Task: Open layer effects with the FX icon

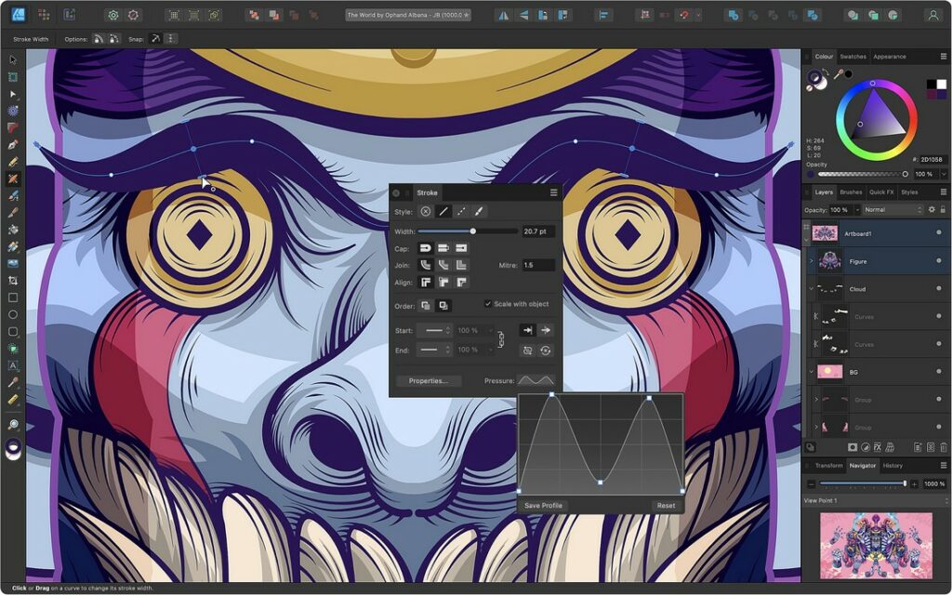Action: (877, 447)
